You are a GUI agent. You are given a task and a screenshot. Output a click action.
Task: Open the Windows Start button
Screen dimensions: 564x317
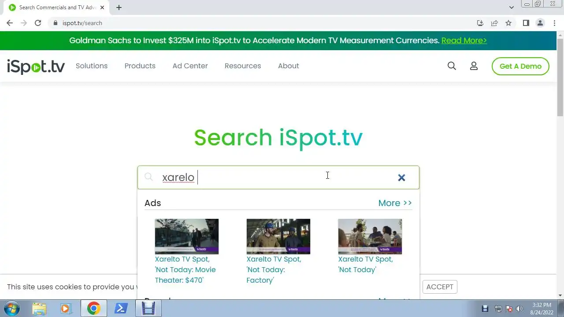coord(11,308)
